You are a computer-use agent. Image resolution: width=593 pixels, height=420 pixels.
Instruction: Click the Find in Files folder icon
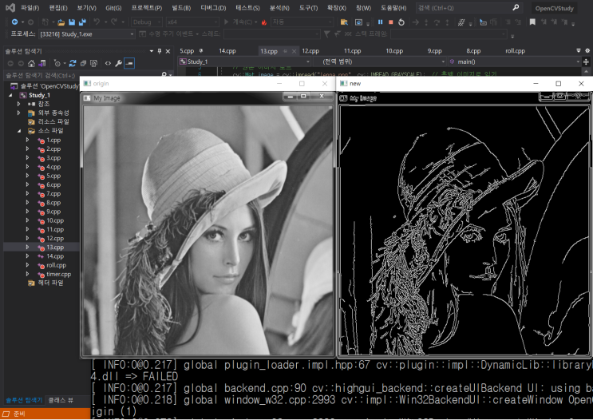click(344, 22)
